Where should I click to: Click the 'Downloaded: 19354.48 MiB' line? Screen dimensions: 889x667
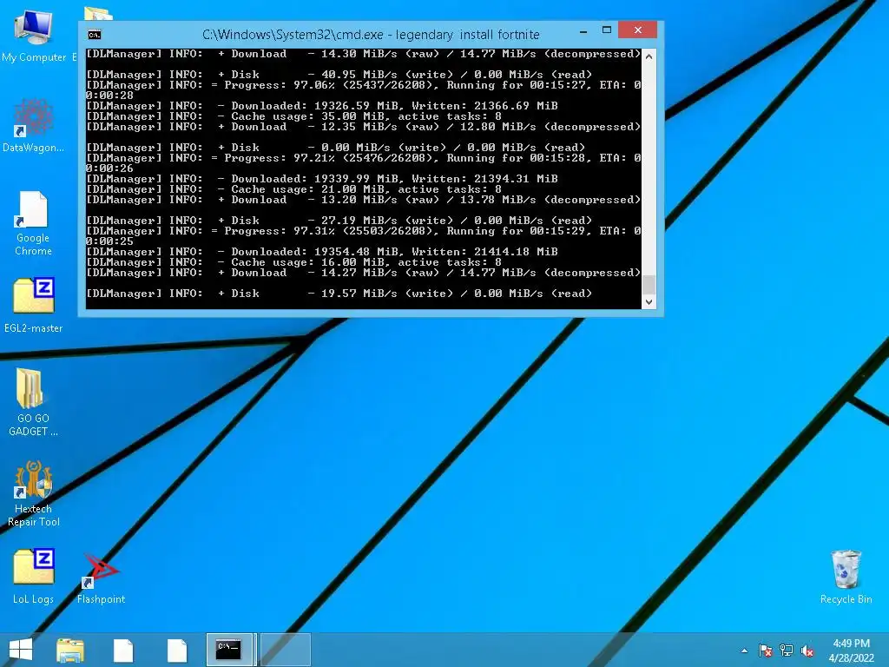pos(322,252)
